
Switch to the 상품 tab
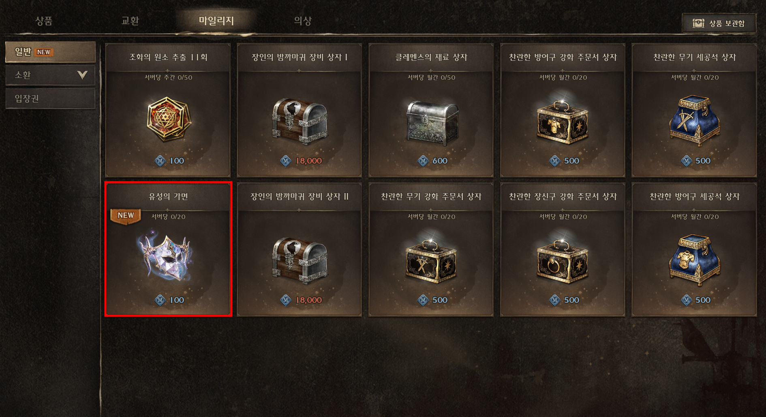pos(44,21)
